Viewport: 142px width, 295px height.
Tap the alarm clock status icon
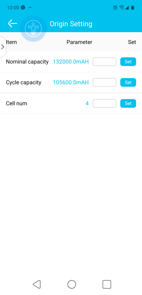pos(115,7)
